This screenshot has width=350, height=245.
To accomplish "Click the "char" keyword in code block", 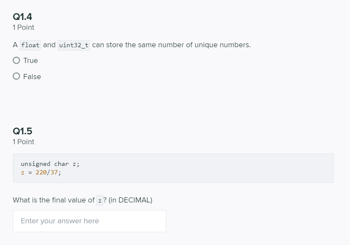I will (x=61, y=164).
